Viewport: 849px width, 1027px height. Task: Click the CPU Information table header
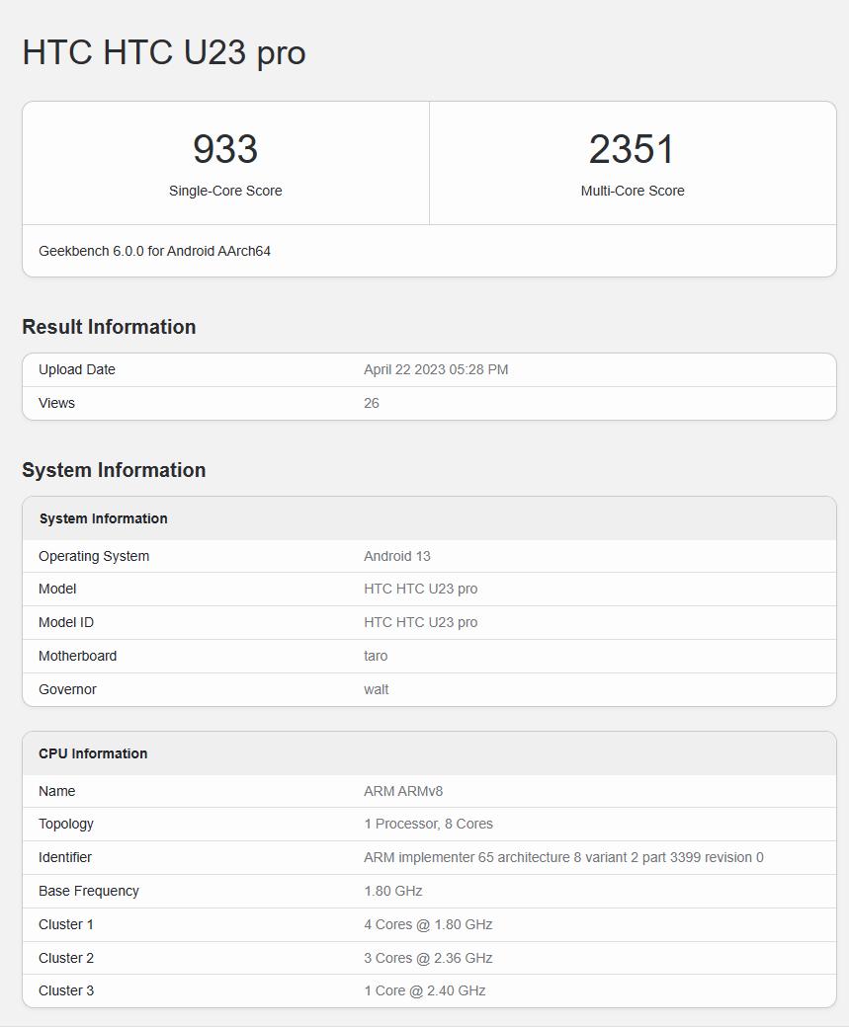pyautogui.click(x=93, y=753)
